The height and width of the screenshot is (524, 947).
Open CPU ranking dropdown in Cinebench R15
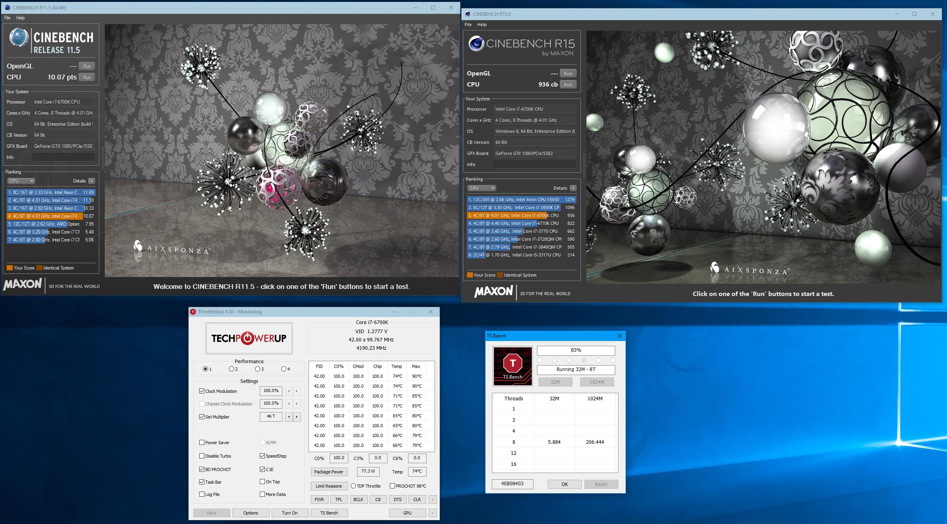pyautogui.click(x=482, y=188)
